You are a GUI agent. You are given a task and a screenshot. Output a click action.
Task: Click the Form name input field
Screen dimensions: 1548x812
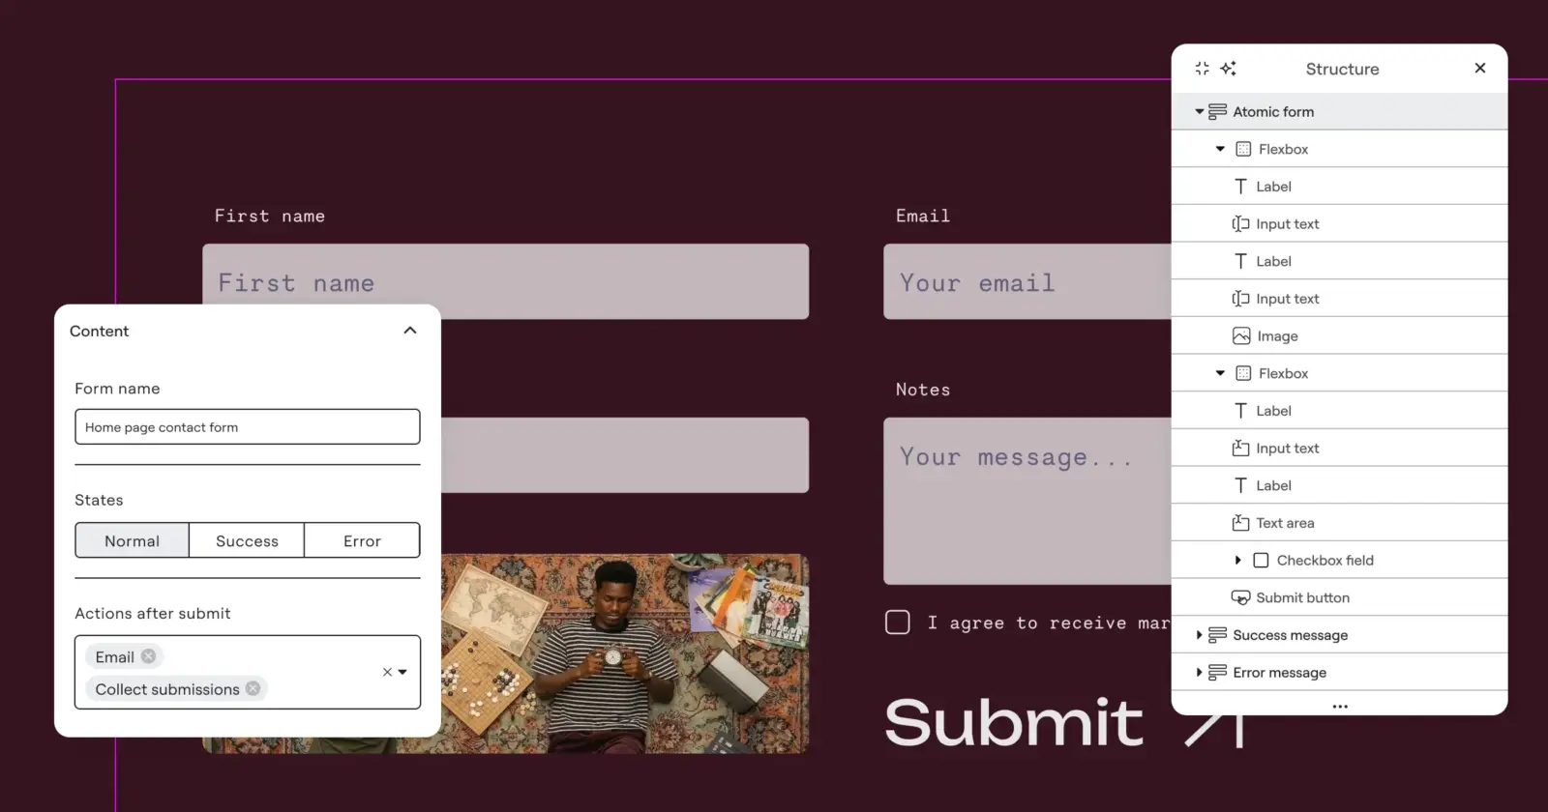coord(248,427)
